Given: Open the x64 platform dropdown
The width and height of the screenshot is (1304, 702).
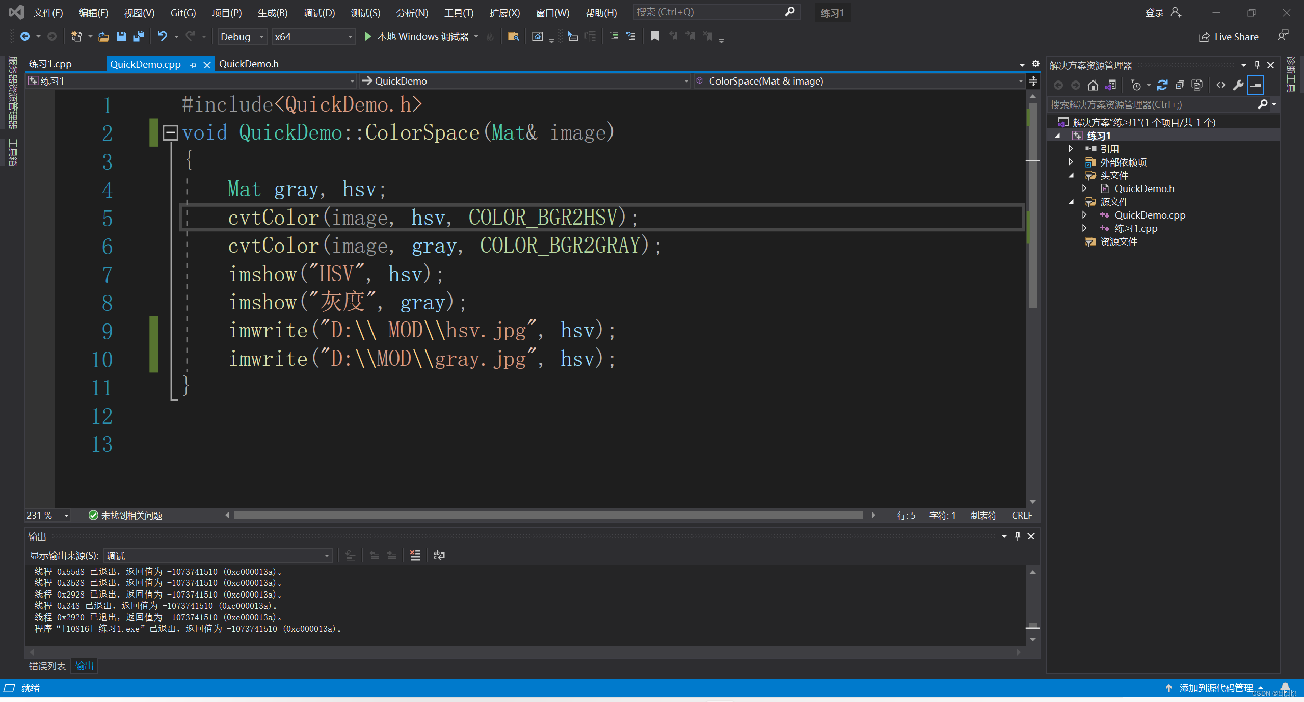Looking at the screenshot, I should pyautogui.click(x=350, y=37).
